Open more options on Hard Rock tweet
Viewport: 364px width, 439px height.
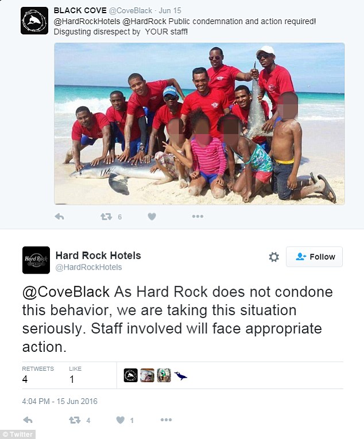pos(166,419)
